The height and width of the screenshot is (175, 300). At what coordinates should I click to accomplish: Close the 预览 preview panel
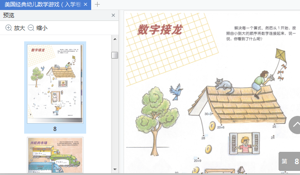[x=113, y=15]
